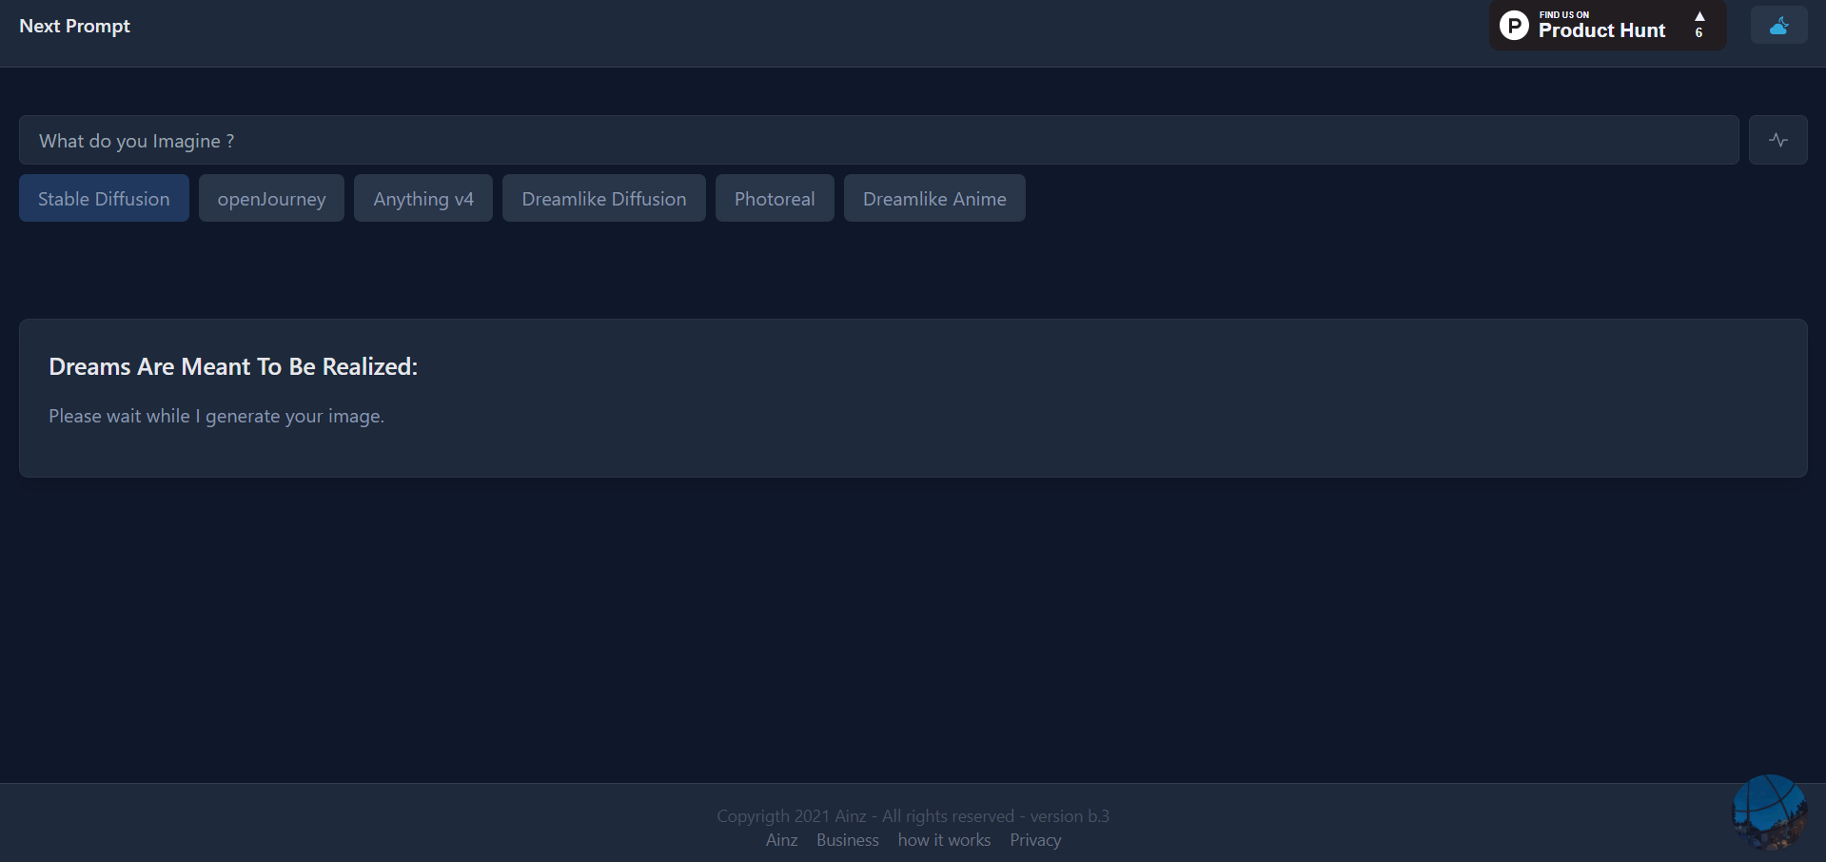Click the 'Dreams Are Meant To Be Realized' heading

pyautogui.click(x=233, y=367)
